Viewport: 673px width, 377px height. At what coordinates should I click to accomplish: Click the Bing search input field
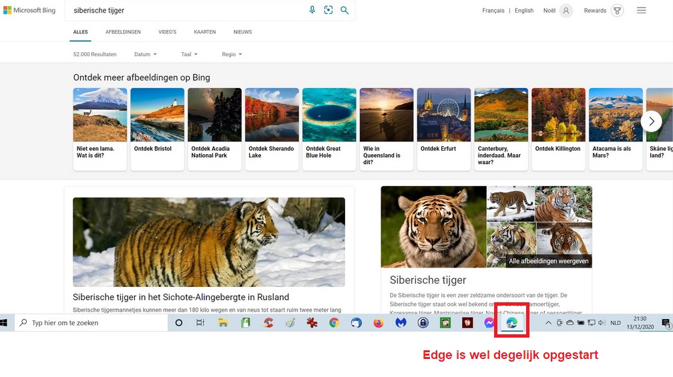point(187,11)
